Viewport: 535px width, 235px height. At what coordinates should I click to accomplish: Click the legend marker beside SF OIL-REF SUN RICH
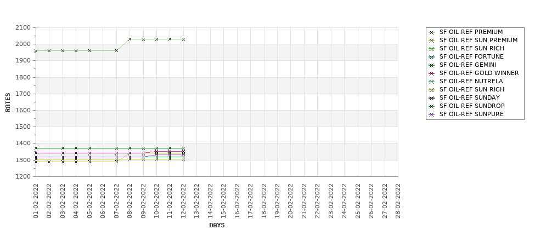point(432,90)
